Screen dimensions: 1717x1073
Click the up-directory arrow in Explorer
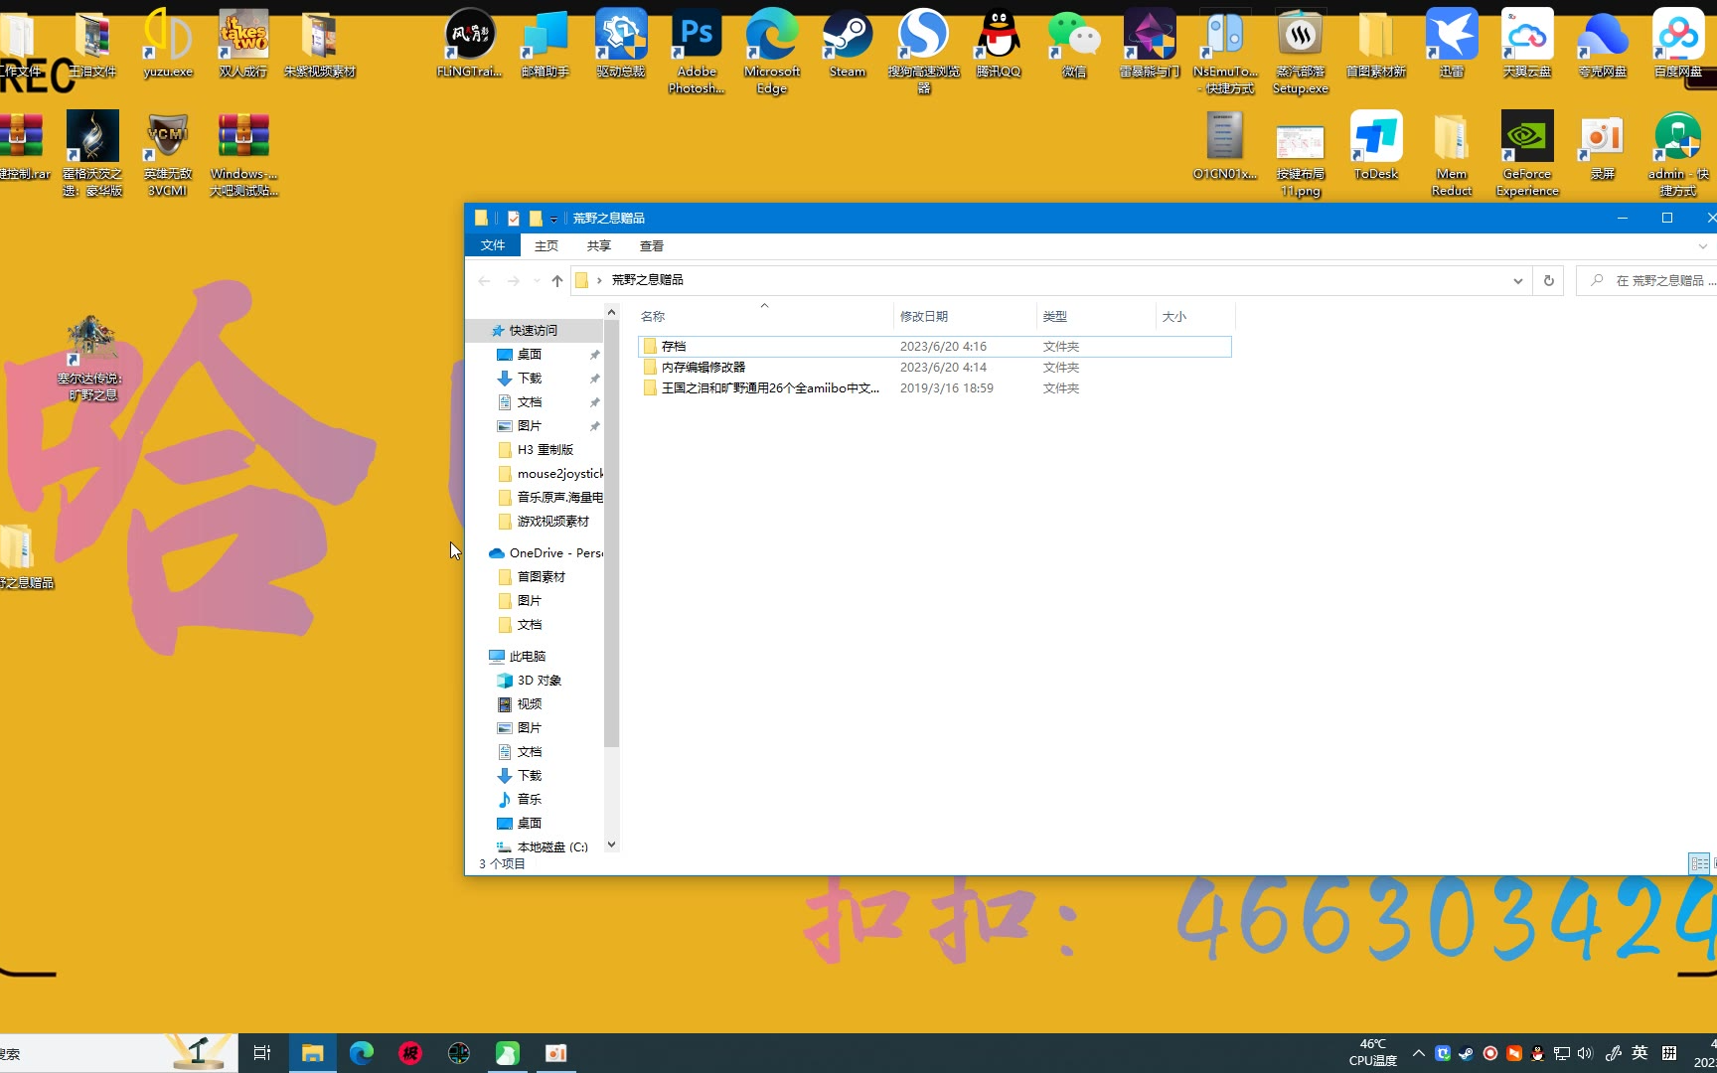[x=557, y=281]
